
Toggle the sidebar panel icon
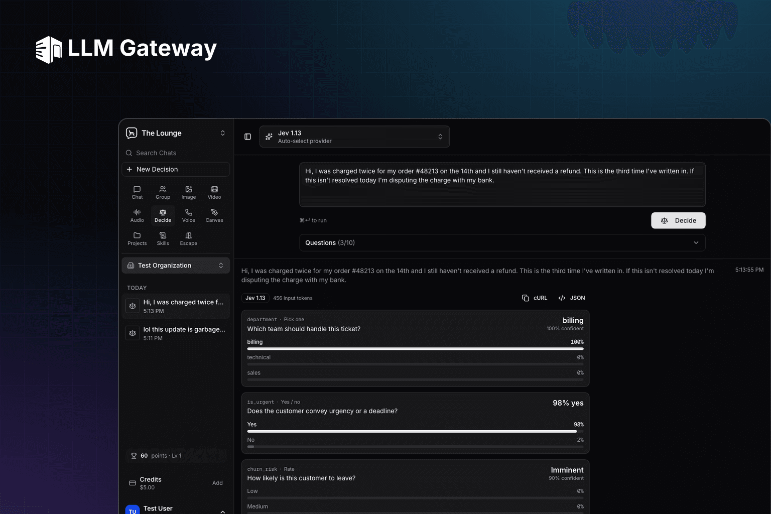[x=247, y=137]
